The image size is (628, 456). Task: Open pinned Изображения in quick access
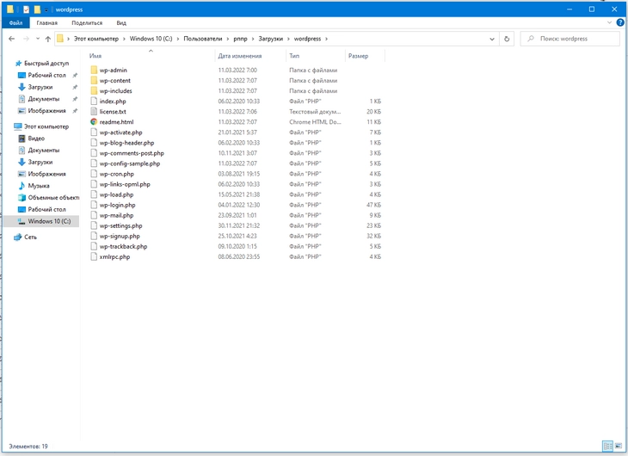click(x=46, y=111)
